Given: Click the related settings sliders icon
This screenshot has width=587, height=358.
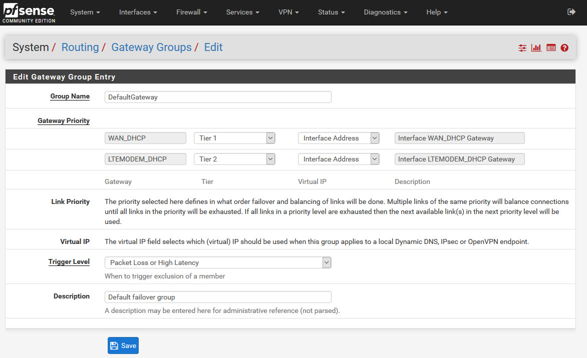Looking at the screenshot, I should click(x=522, y=48).
